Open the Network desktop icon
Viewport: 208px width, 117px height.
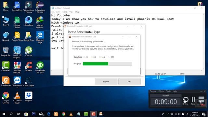click(6, 36)
